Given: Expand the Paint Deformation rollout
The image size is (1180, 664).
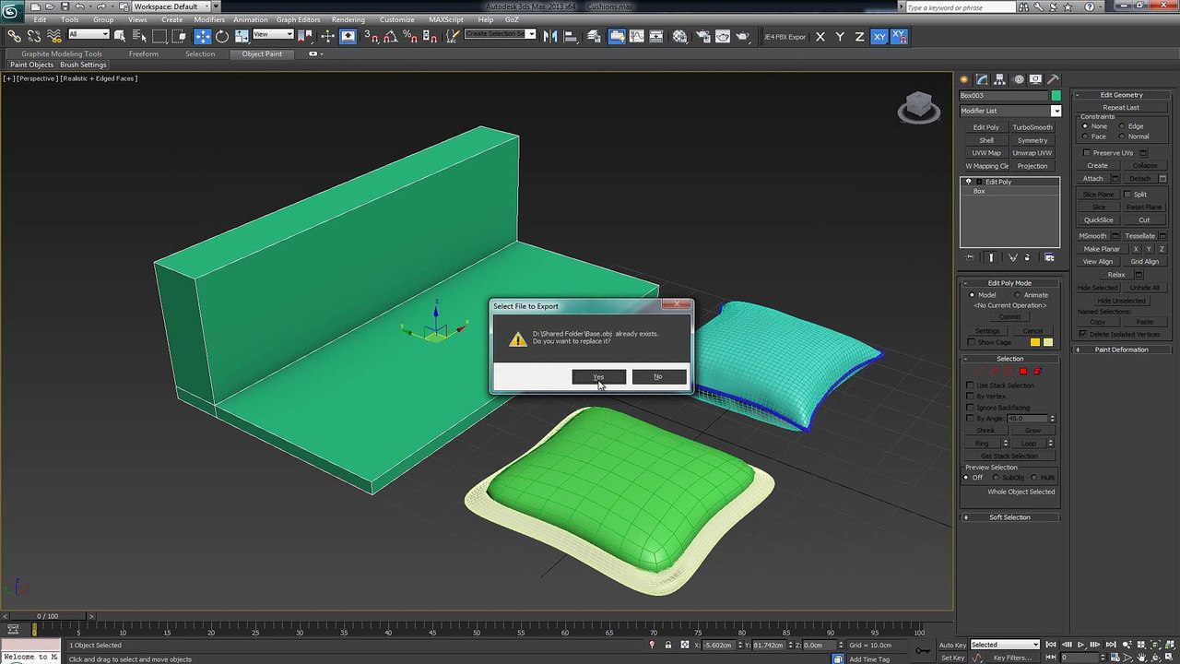Looking at the screenshot, I should tap(1121, 350).
